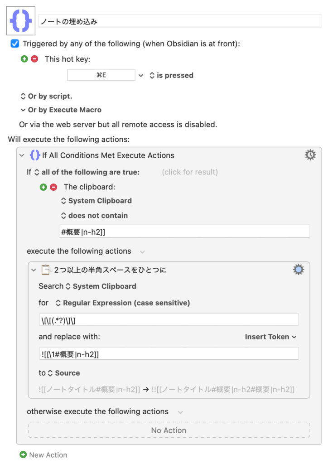
Task: Click the macro curly-braces icon thumbnail
Action: 20,20
